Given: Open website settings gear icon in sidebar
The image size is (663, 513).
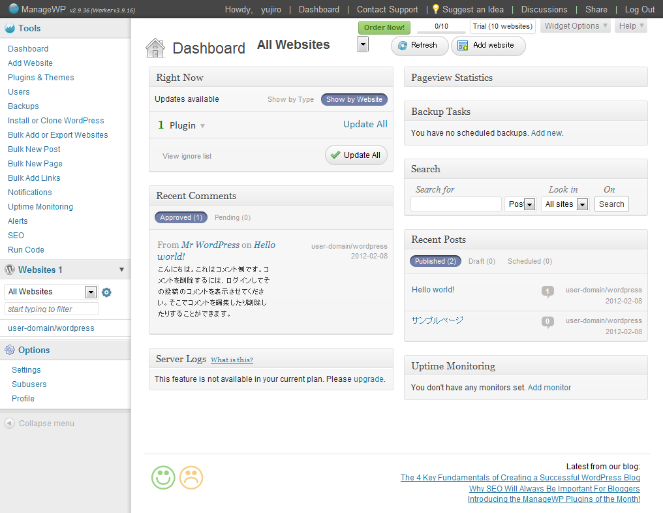Looking at the screenshot, I should pyautogui.click(x=106, y=292).
